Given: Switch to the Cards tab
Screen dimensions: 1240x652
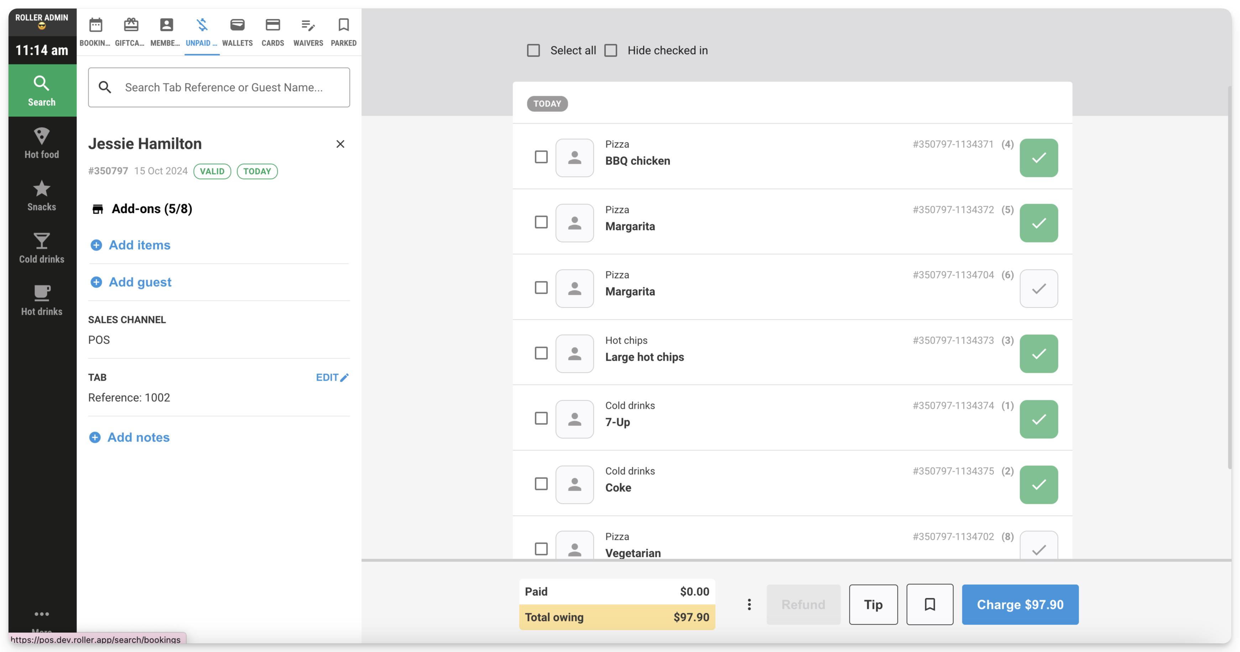Looking at the screenshot, I should coord(272,32).
